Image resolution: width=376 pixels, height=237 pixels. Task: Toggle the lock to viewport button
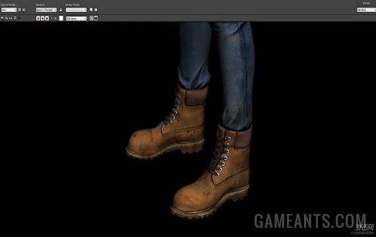61,10
